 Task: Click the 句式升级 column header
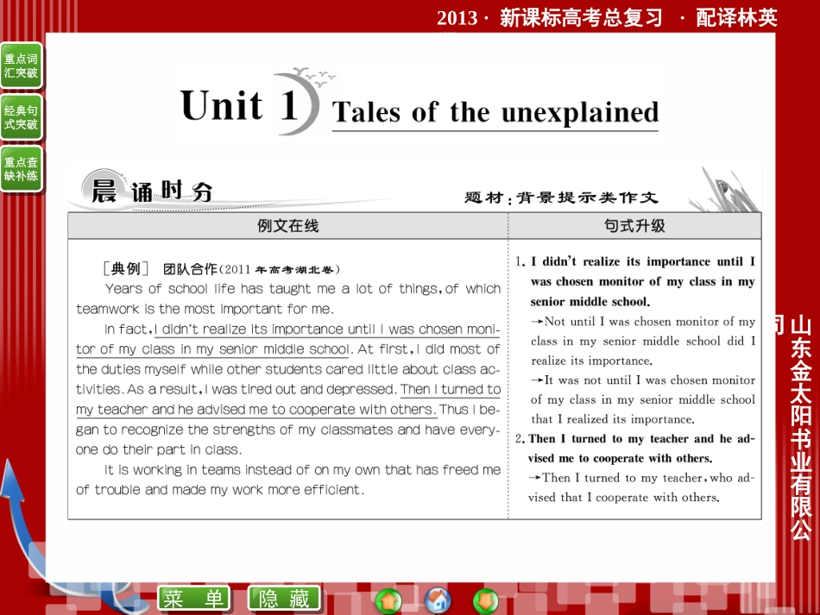(x=634, y=226)
